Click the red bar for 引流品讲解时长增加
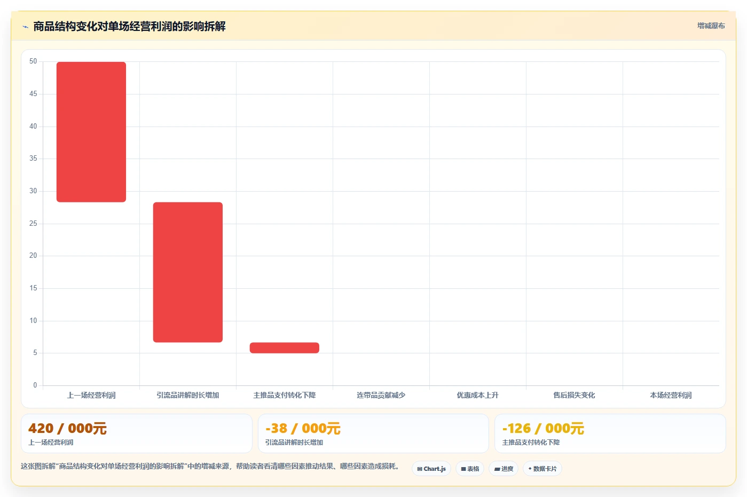747x497 pixels. [188, 272]
